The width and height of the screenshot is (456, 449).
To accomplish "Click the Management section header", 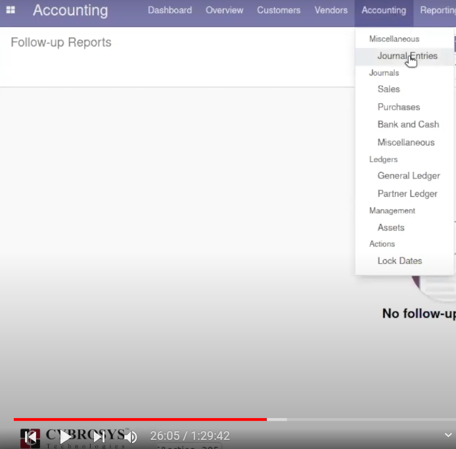I will tap(392, 211).
